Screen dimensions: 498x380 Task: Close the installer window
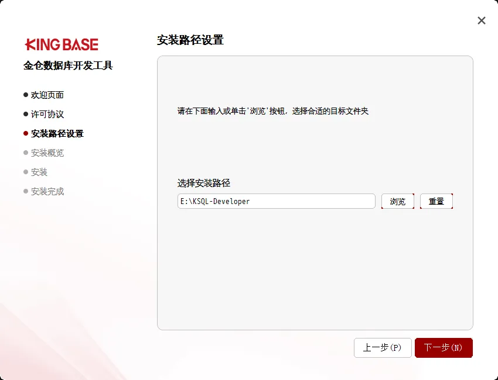click(x=482, y=20)
